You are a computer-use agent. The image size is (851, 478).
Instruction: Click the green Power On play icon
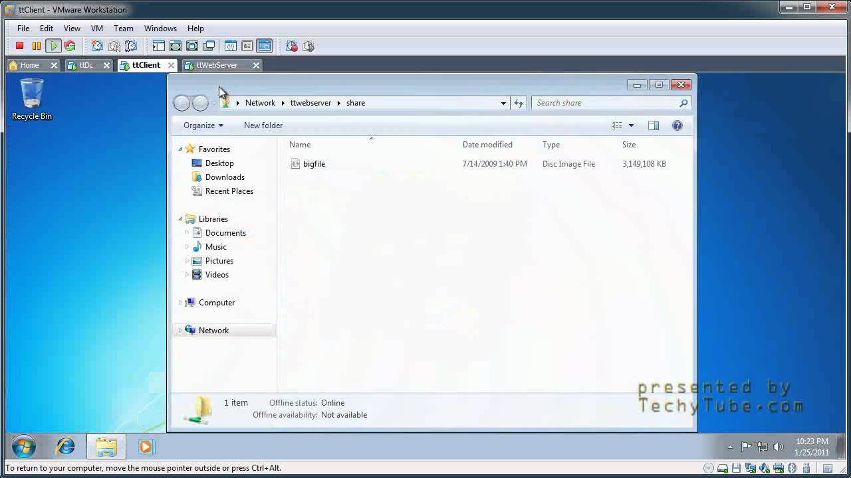tap(54, 46)
